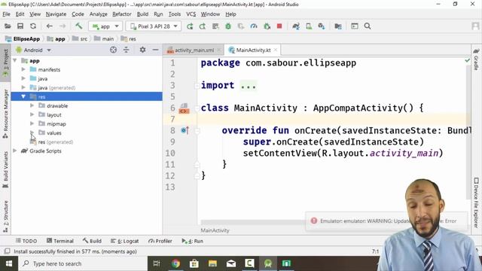Click the red Stop button
Image resolution: width=482 pixels, height=271 pixels.
pos(279,26)
